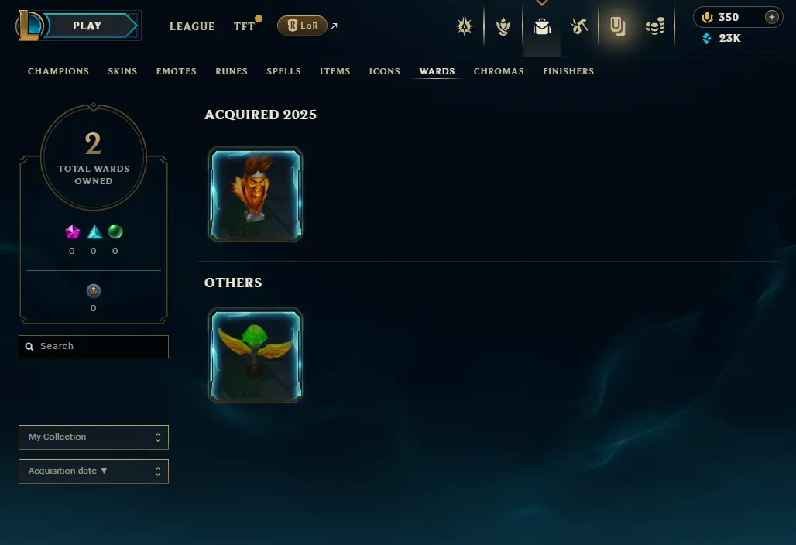
Task: Go to the TFT section
Action: 244,26
